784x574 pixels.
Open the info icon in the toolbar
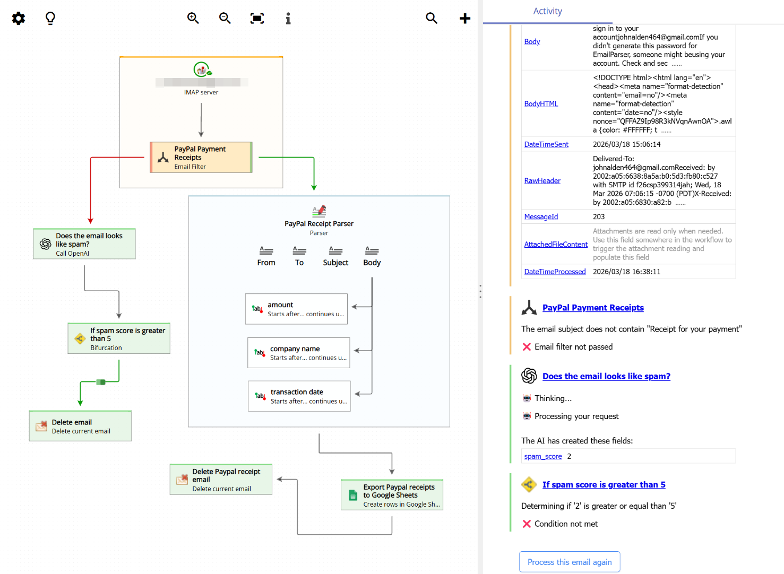click(x=288, y=18)
